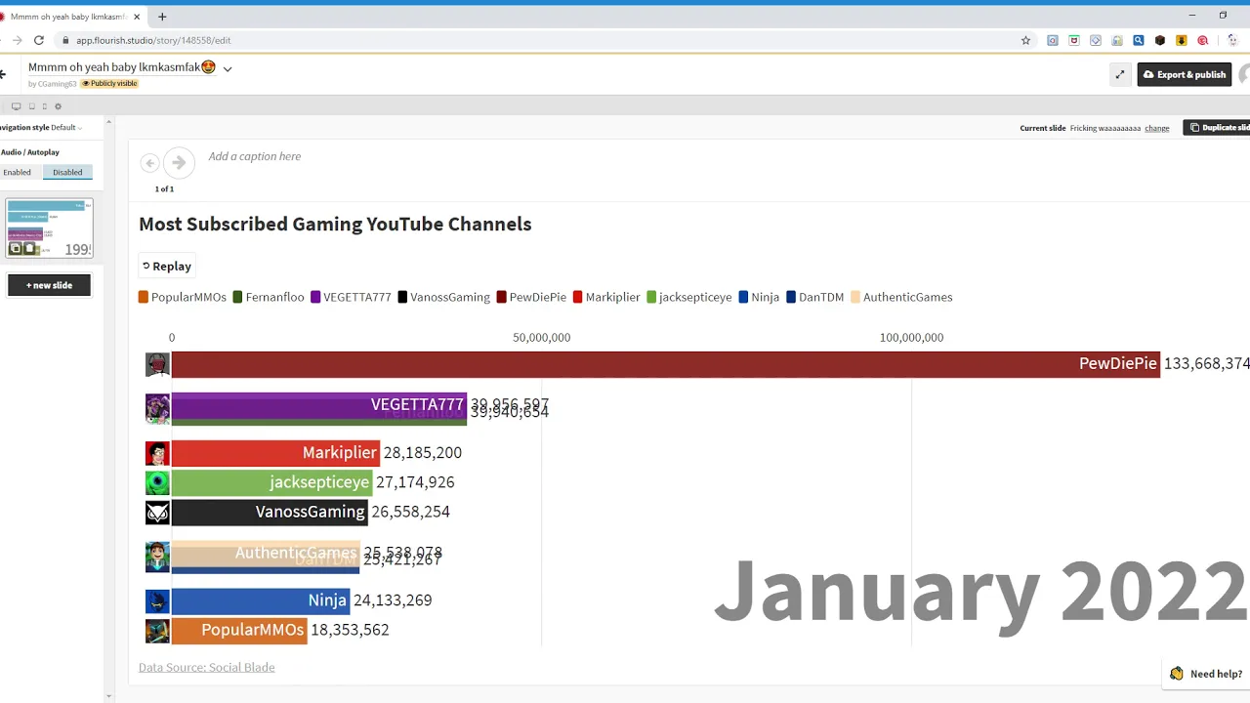Select tablet preview icon

31,106
